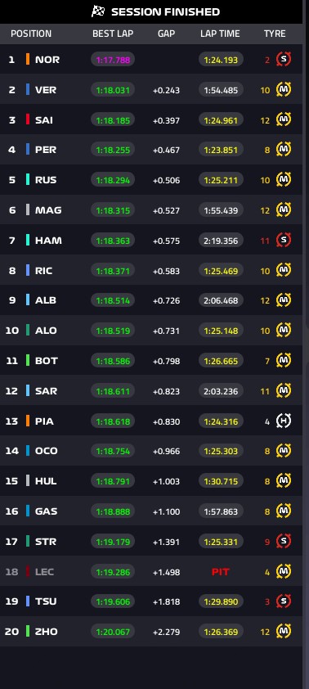Select the GAP column header

coord(166,34)
